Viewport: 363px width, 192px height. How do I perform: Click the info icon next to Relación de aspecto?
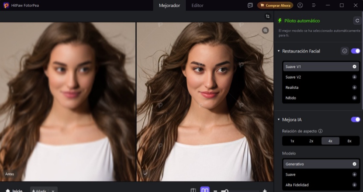point(320,131)
